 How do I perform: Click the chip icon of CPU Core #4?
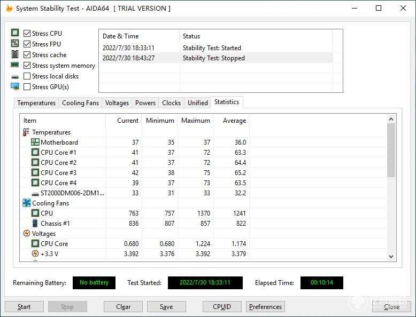pyautogui.click(x=35, y=183)
